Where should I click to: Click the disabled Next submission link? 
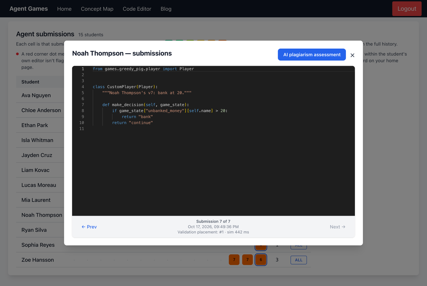[337, 227]
